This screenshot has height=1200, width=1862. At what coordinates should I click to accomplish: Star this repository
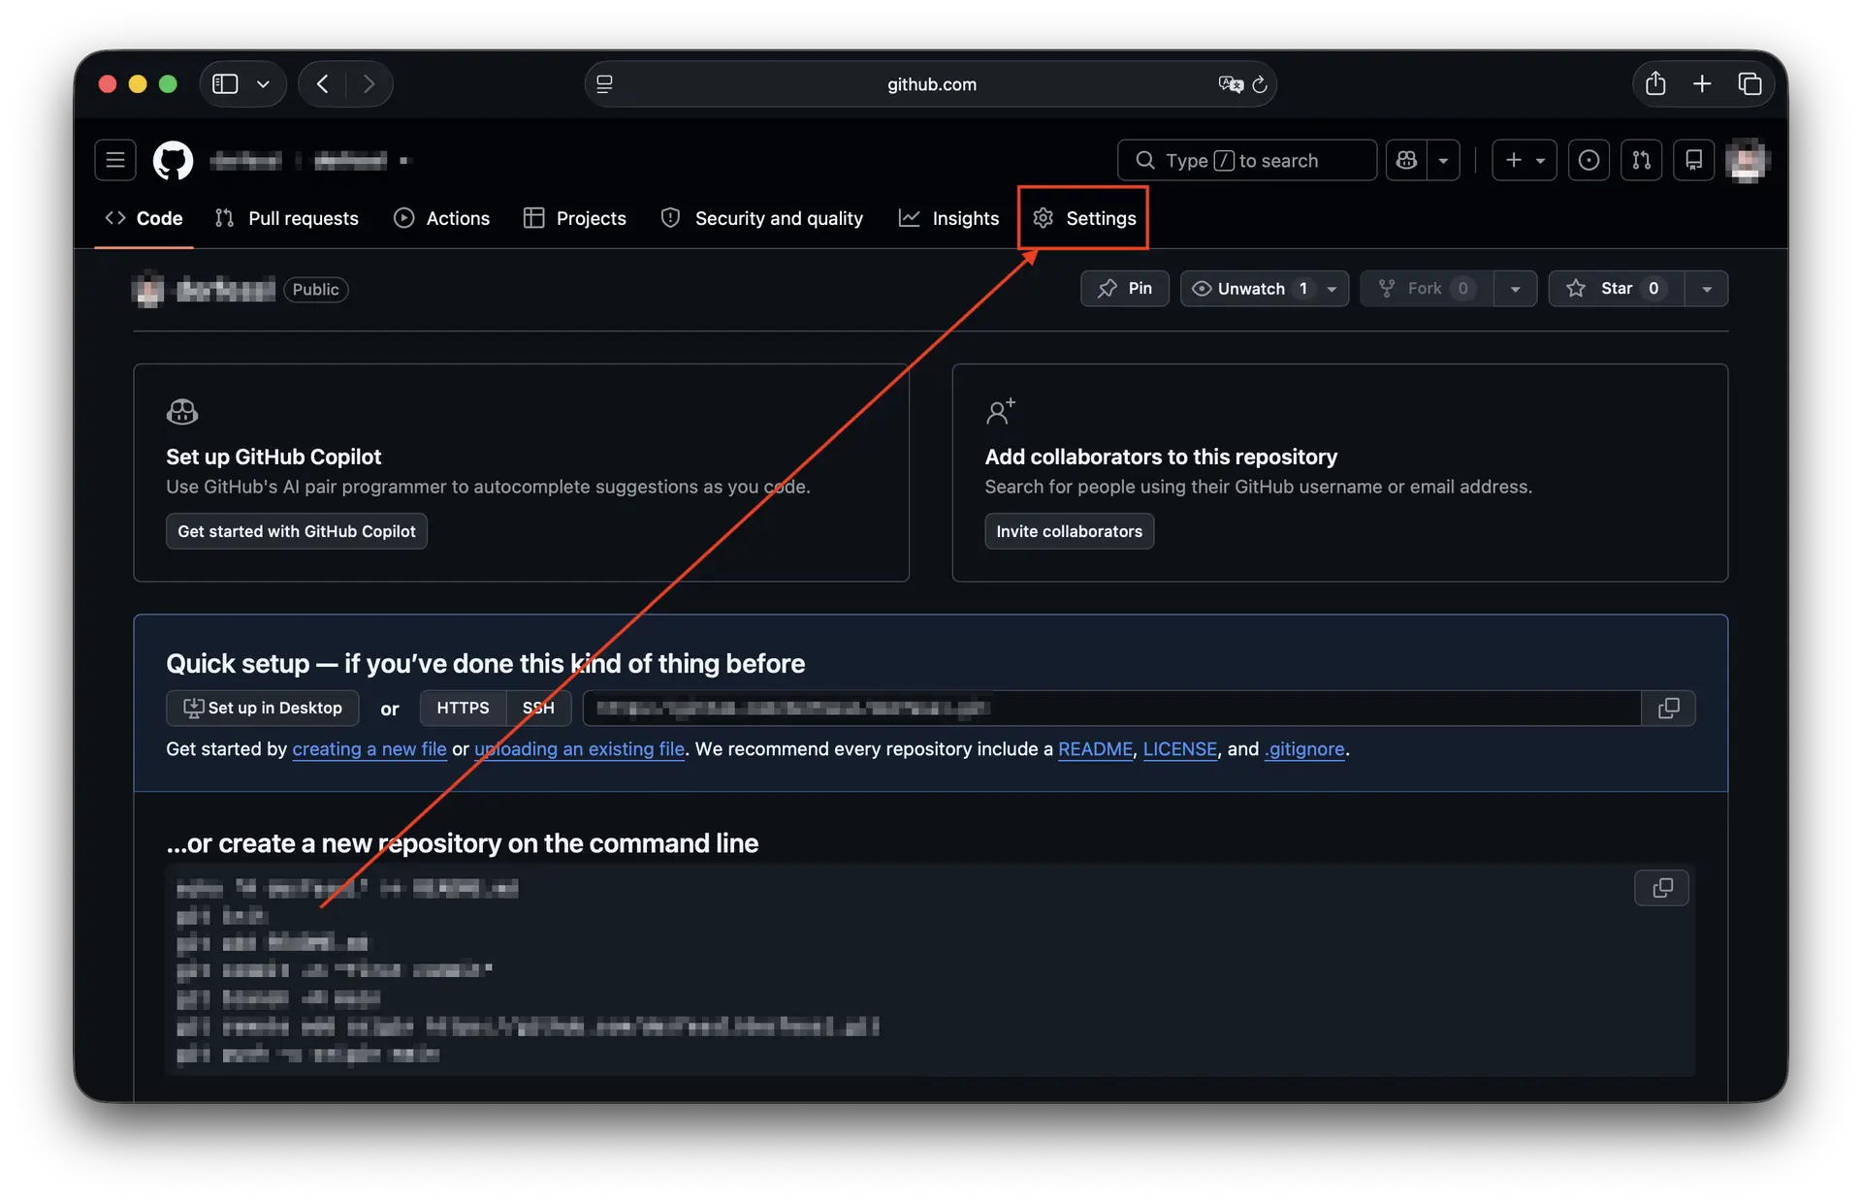tap(1617, 288)
